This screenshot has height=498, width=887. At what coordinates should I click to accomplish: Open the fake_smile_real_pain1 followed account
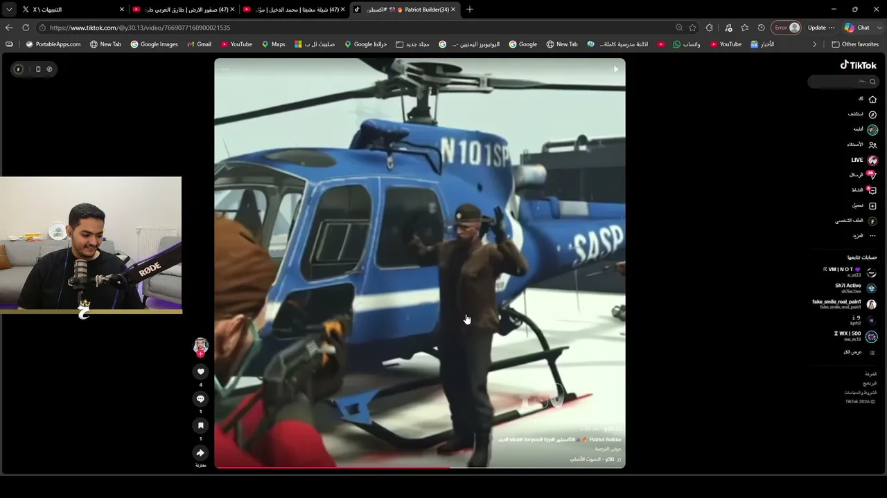click(x=844, y=304)
